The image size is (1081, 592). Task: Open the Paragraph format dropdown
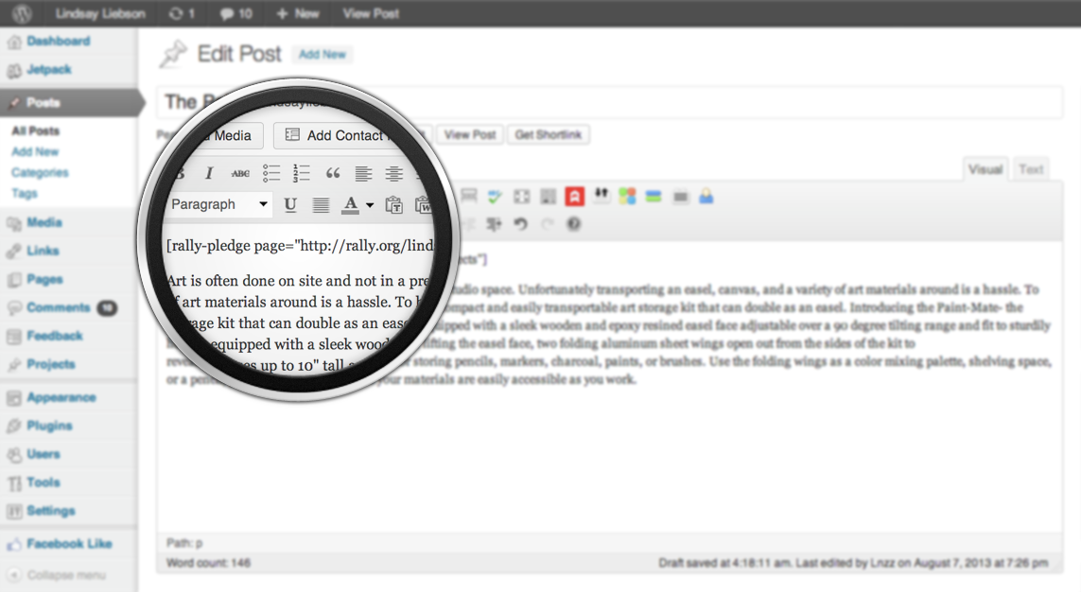pyautogui.click(x=219, y=204)
